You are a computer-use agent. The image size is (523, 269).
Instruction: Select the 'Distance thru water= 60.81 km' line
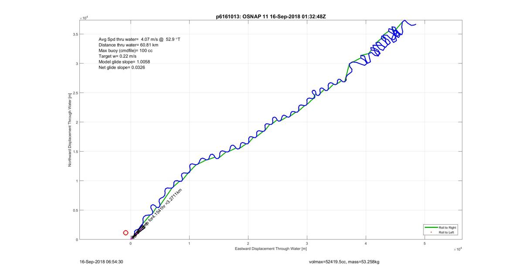click(129, 45)
